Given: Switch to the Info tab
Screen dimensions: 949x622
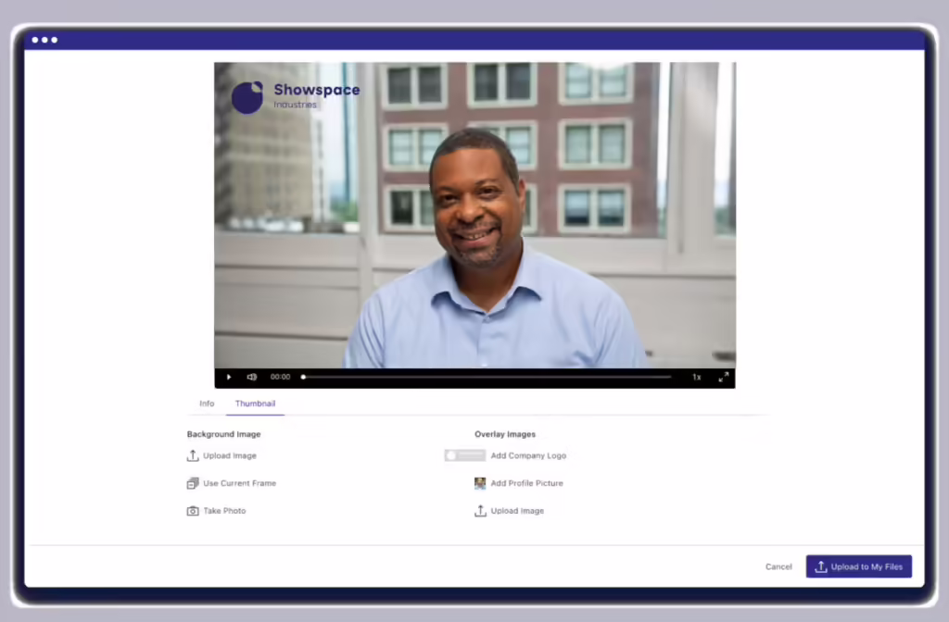Looking at the screenshot, I should [207, 404].
